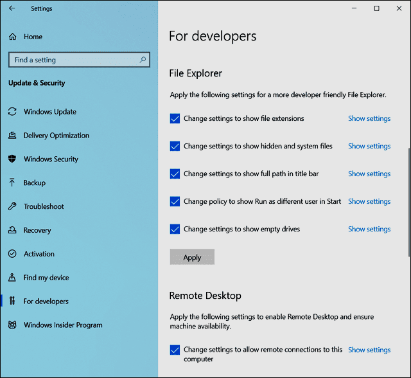Open Home in the sidebar
The image size is (411, 378).
pyautogui.click(x=33, y=37)
